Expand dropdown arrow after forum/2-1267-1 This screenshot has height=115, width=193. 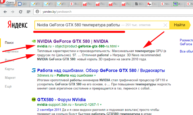[101, 105]
